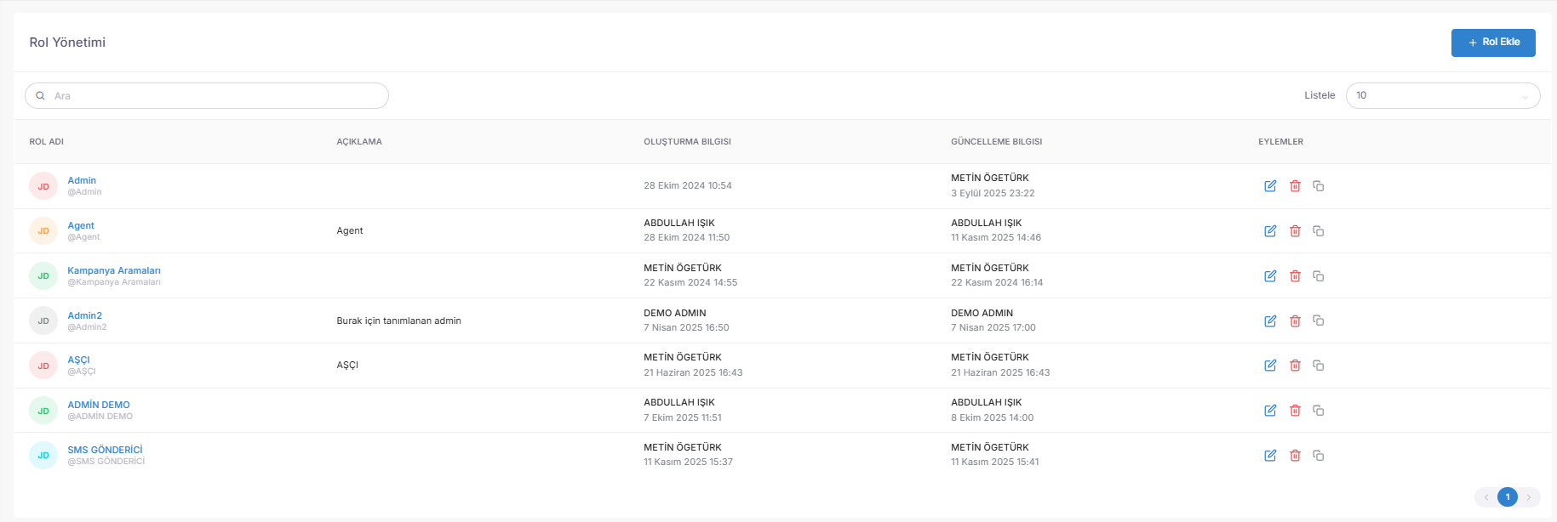This screenshot has width=1557, height=522.
Task: Delete the AŞÇI role
Action: click(1295, 366)
